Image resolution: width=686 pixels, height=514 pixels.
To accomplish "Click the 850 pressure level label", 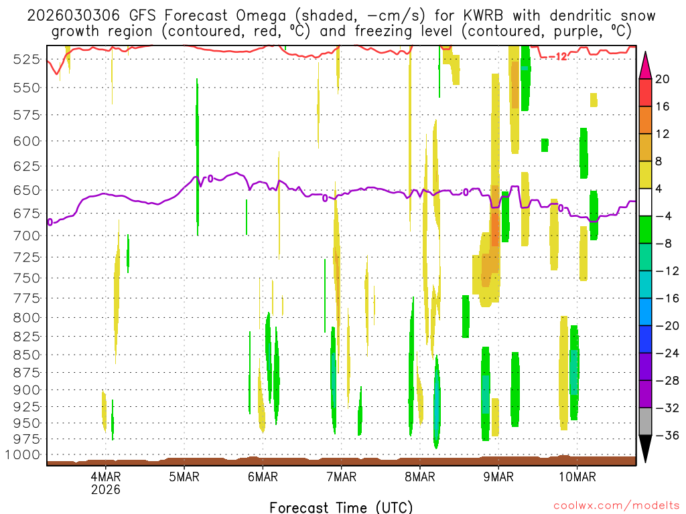I will [x=27, y=355].
